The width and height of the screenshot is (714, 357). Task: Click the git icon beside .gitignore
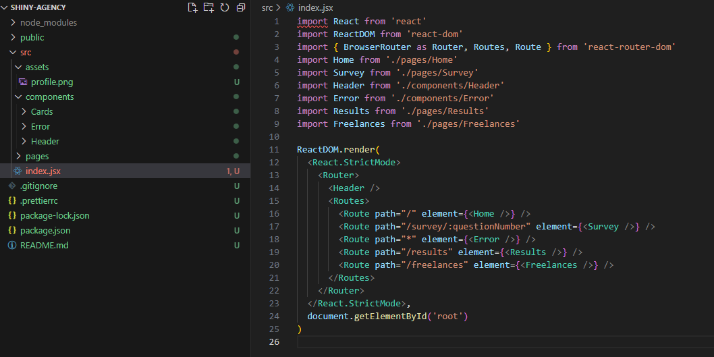tap(12, 186)
